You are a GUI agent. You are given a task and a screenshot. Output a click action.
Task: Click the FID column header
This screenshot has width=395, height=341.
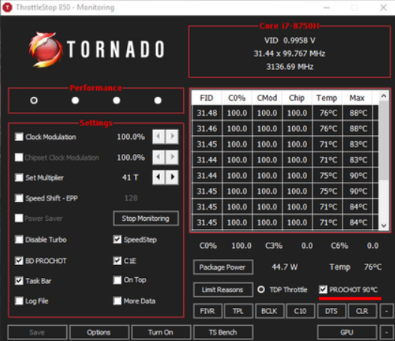pos(207,98)
